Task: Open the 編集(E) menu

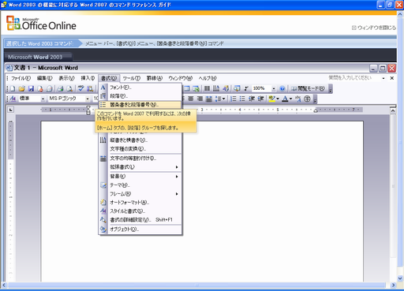Action: coord(44,78)
